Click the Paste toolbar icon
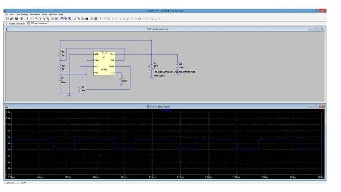Screen dimensions: 341x192 83,19
